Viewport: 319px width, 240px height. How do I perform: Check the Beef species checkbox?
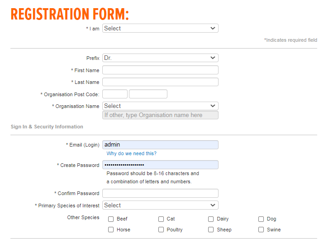pos(111,219)
